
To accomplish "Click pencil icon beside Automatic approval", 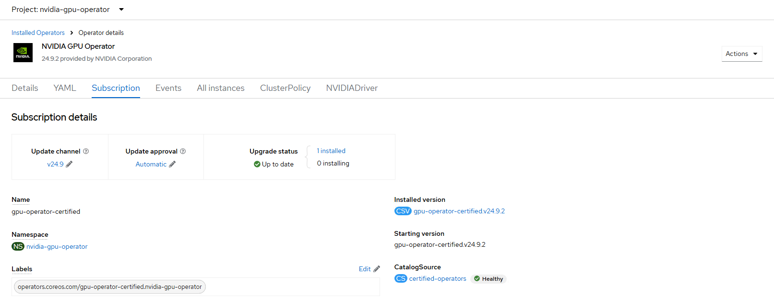I will point(172,164).
